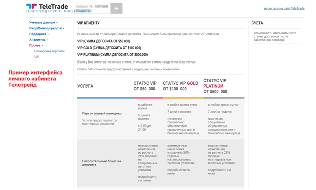This screenshot has width=316, height=190.
Task: Select the СТАТУС VIP GOLD column header
Action: pyautogui.click(x=180, y=86)
